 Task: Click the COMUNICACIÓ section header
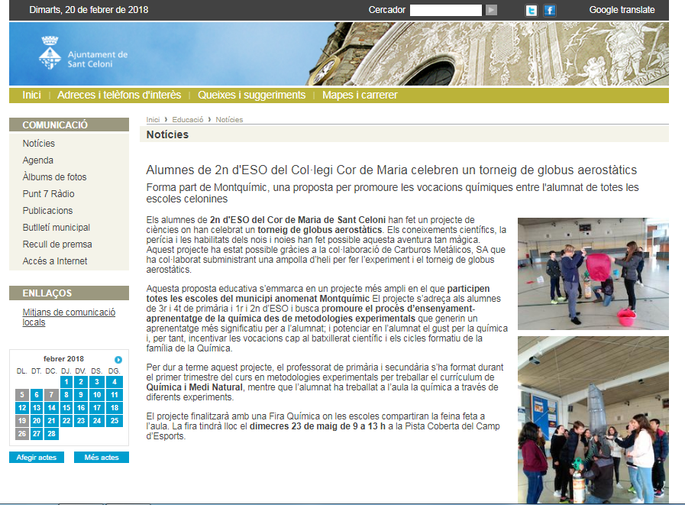click(69, 125)
